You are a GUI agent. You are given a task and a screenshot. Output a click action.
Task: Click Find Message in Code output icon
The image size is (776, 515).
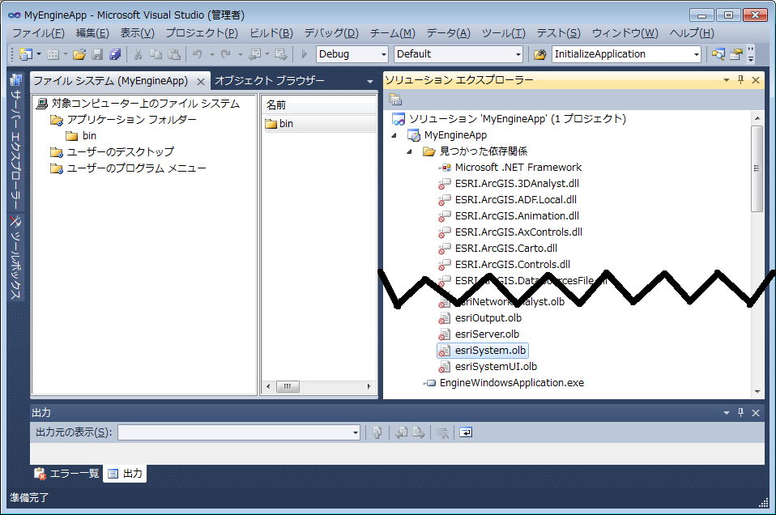pos(377,433)
